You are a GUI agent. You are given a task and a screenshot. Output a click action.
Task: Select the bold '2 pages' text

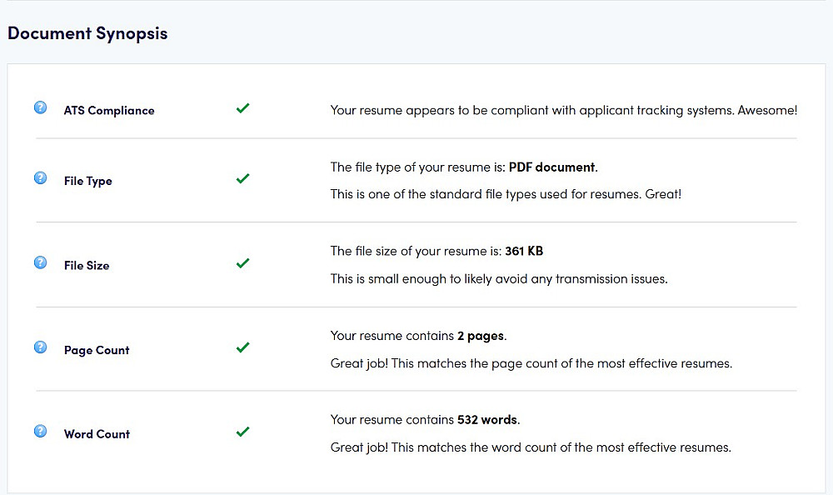click(481, 336)
